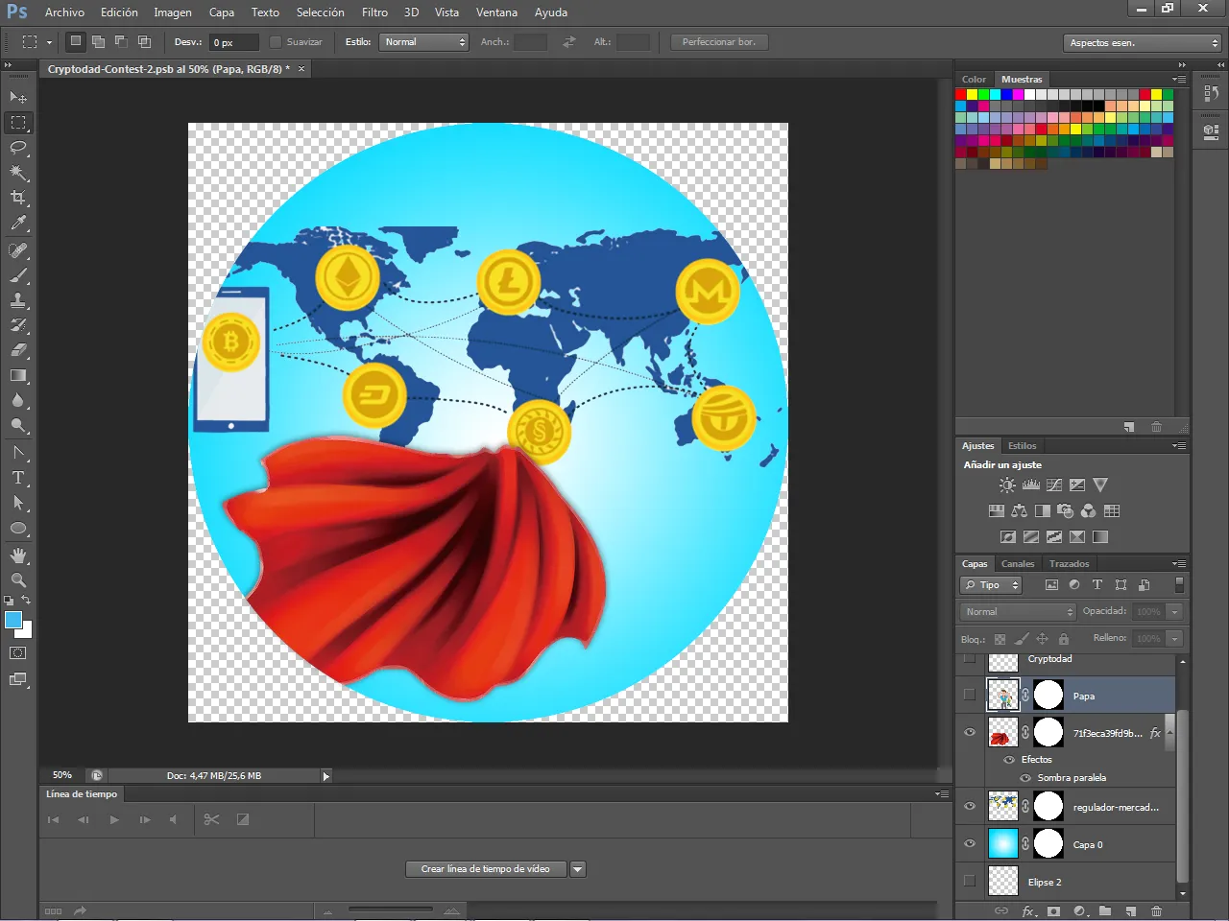Click the timeline play button
Viewport: 1229px width, 921px height.
114,819
